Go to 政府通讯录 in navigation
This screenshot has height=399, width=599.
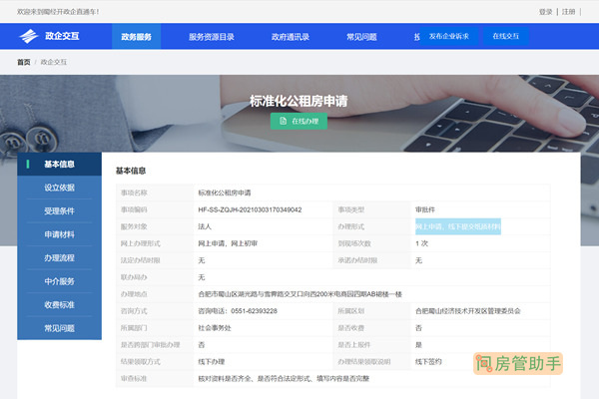(291, 37)
